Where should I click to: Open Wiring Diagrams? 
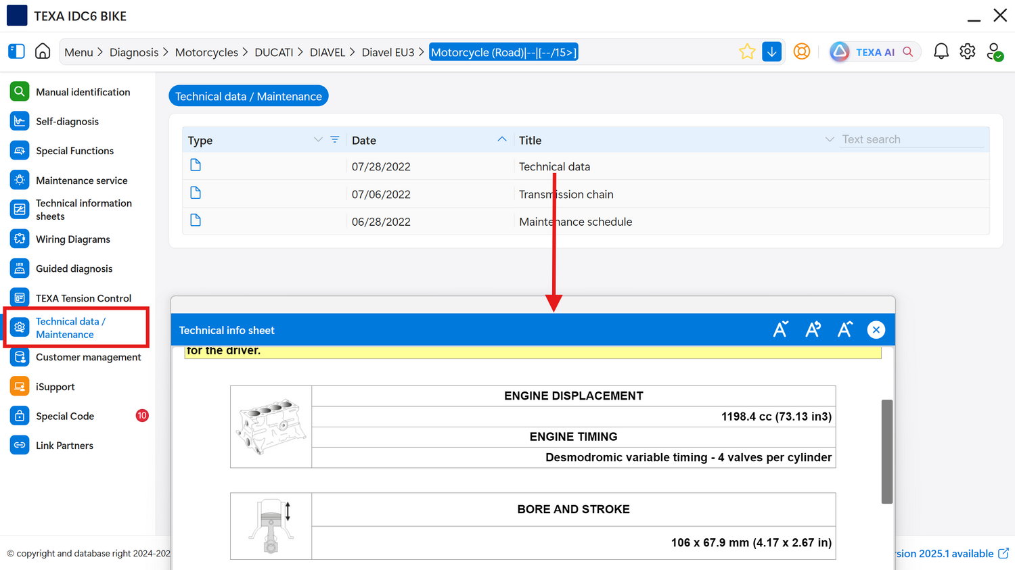click(72, 239)
